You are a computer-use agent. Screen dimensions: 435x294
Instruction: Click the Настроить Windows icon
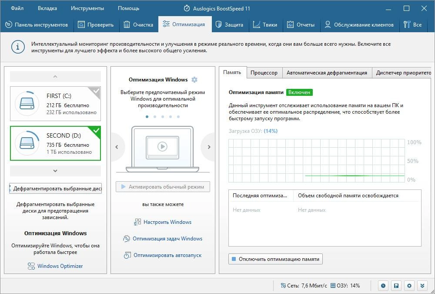coord(137,222)
